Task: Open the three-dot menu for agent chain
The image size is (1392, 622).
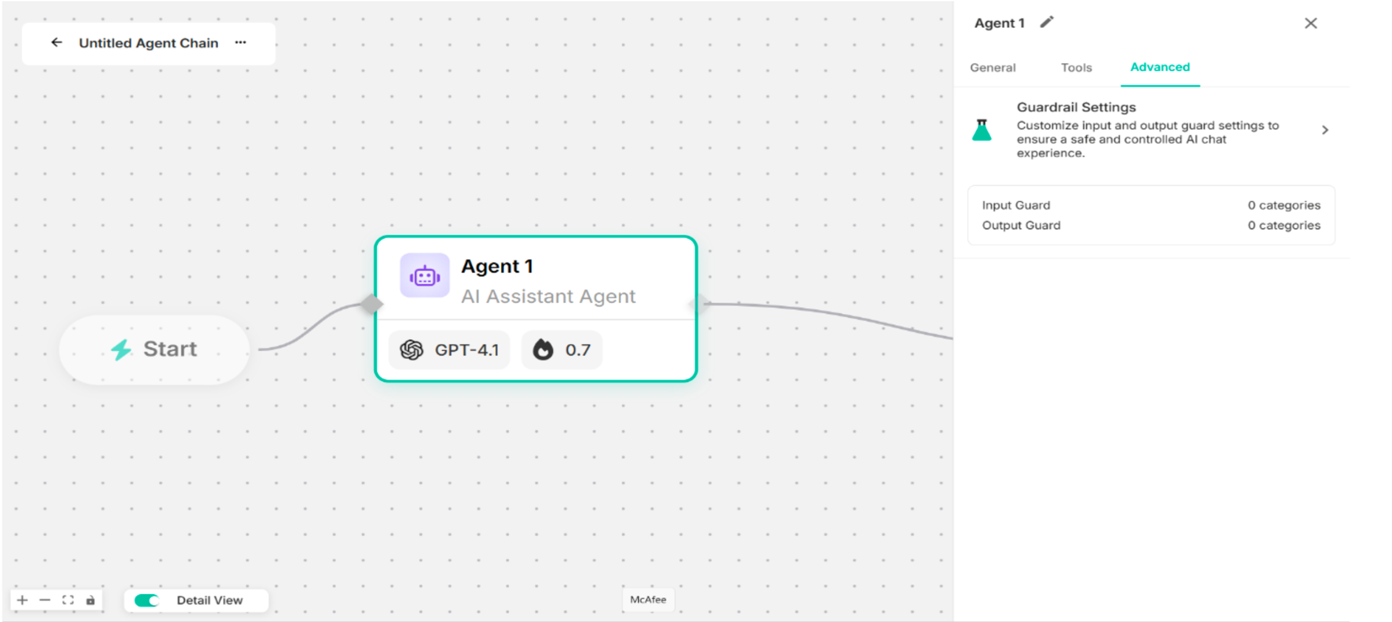Action: 240,43
